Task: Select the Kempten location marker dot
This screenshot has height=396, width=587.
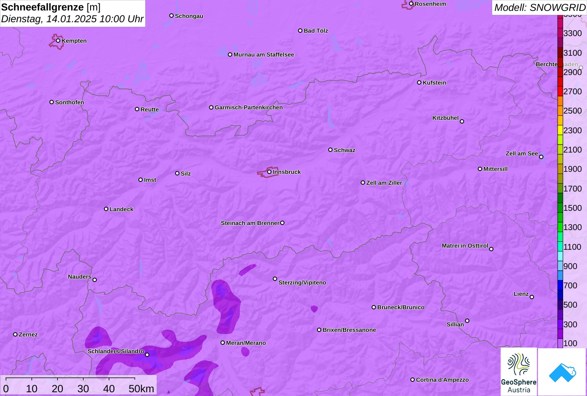Action: coord(58,41)
